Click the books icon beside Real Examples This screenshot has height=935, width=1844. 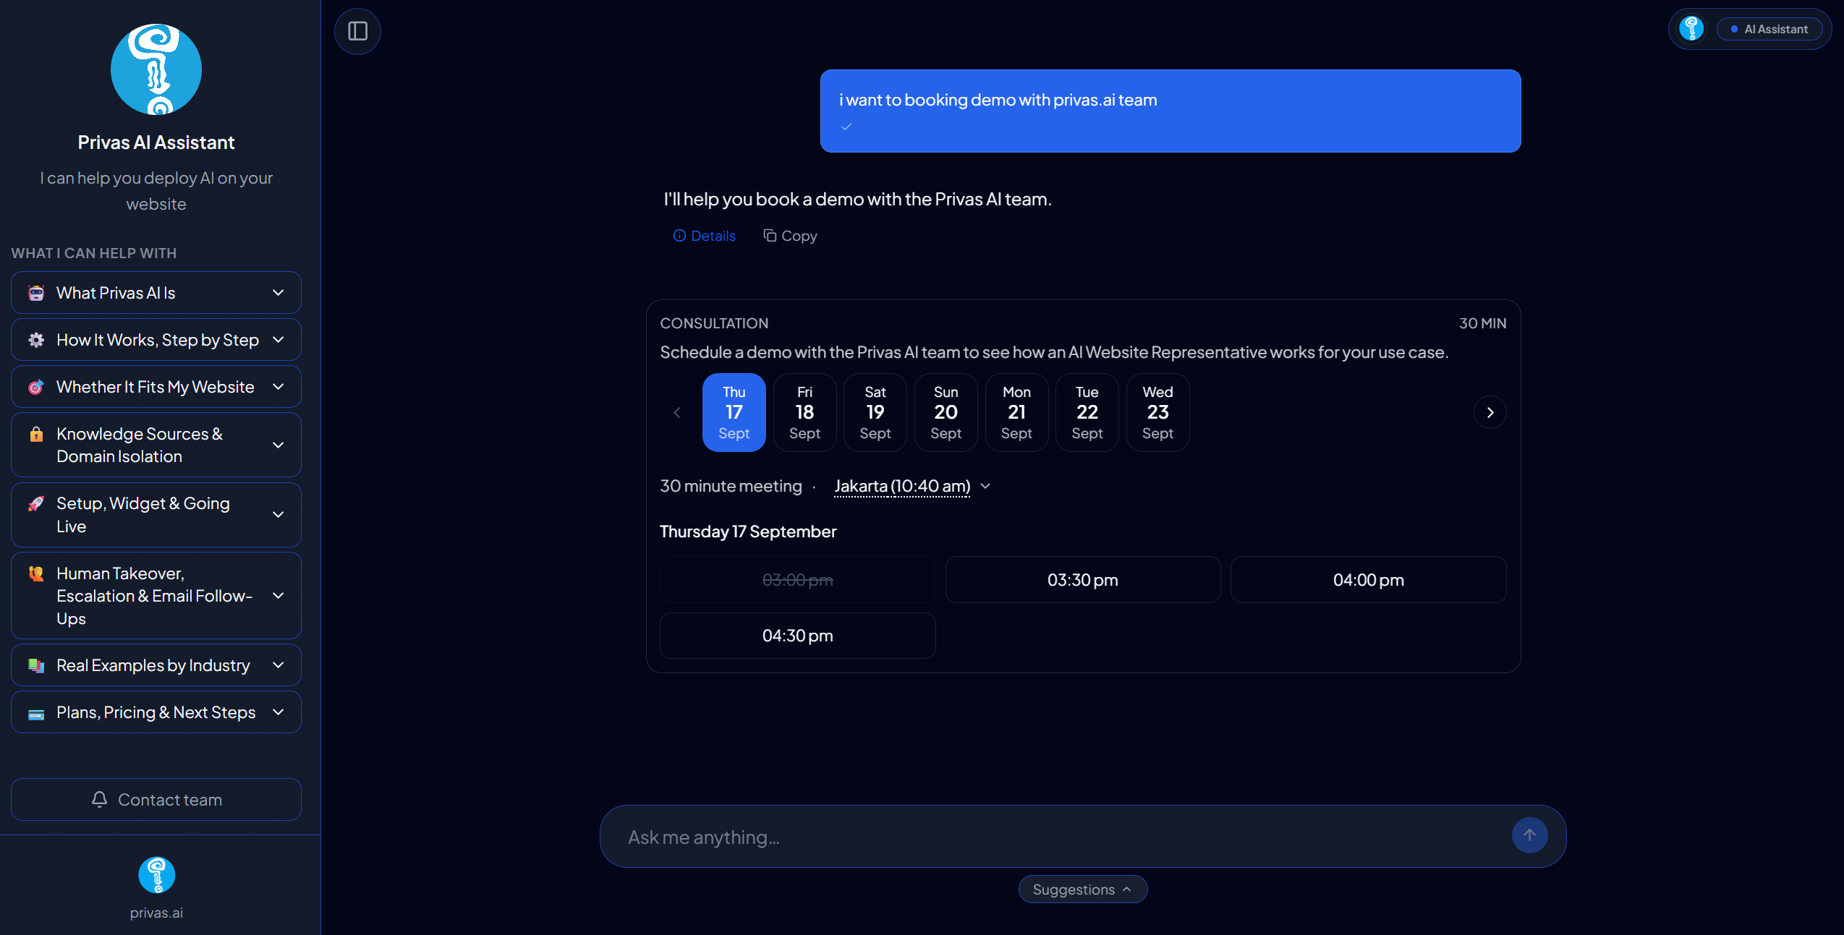36,665
